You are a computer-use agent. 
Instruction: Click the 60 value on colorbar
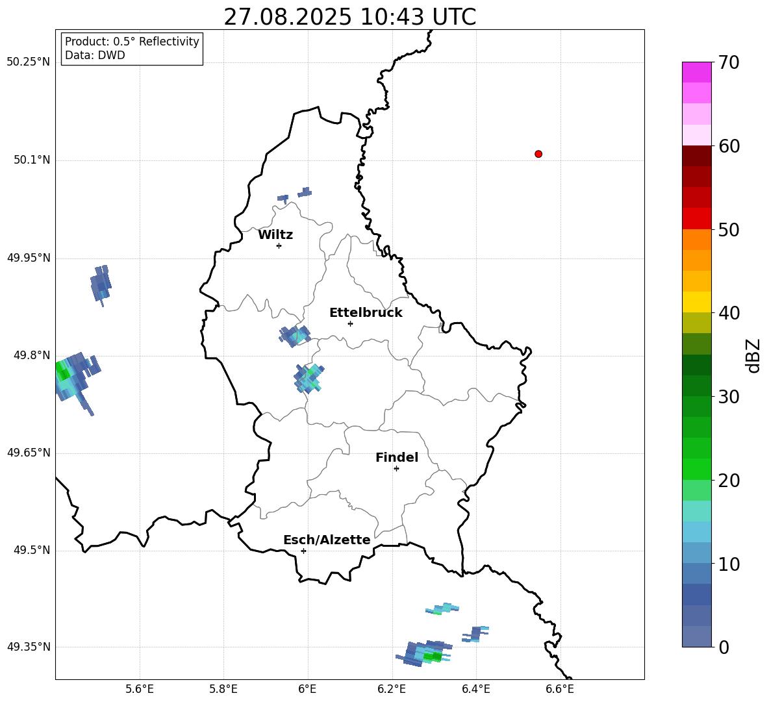pos(729,146)
